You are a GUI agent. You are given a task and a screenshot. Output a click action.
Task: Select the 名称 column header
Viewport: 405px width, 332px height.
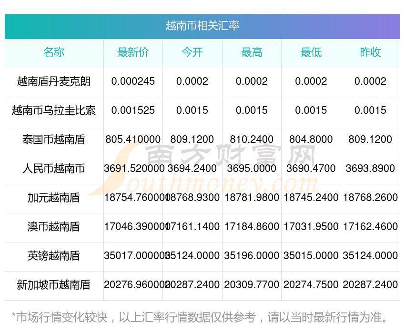54,52
